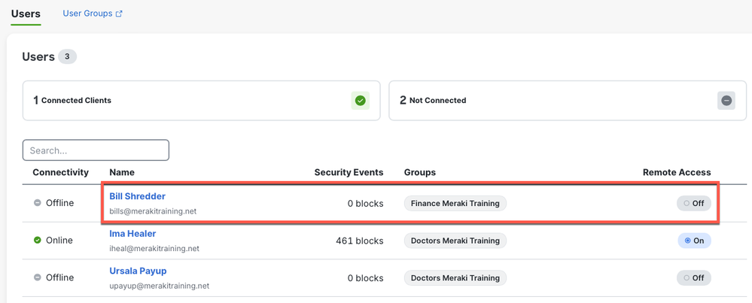The height and width of the screenshot is (303, 752).
Task: Click Bill Shredder's offline status icon
Action: [x=38, y=203]
